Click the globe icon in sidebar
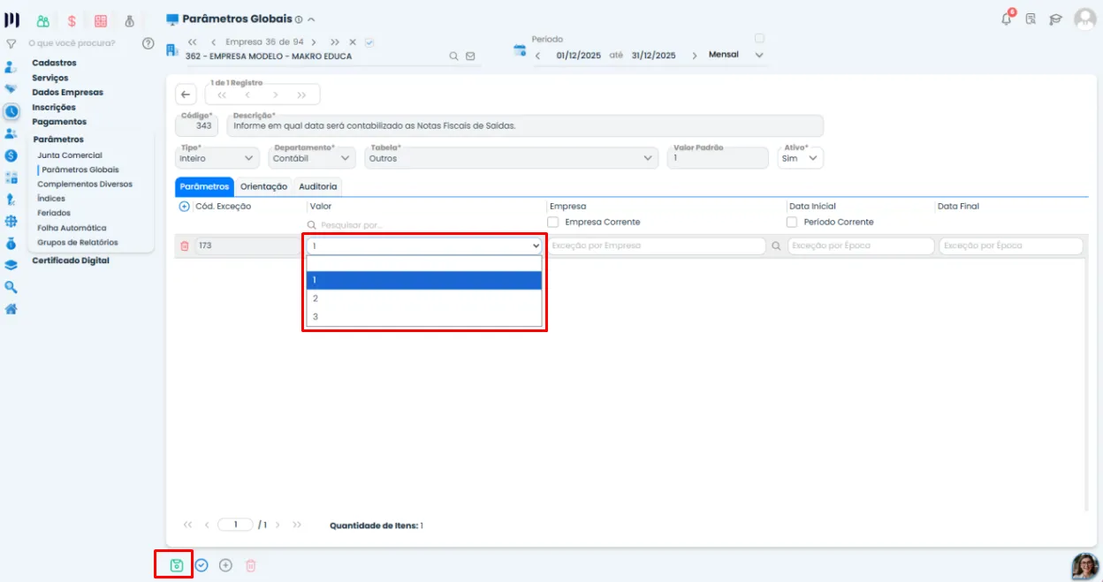The image size is (1103, 582). [x=11, y=222]
